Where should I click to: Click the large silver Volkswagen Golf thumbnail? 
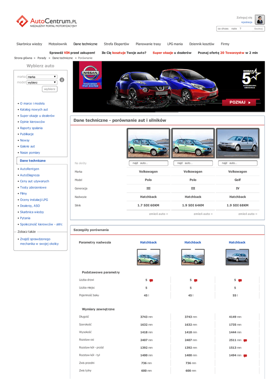pyautogui.click(x=238, y=143)
